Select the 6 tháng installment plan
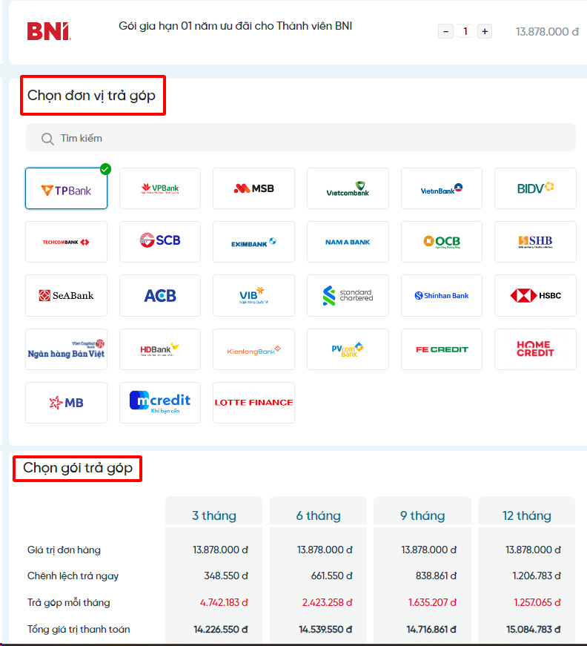The height and width of the screenshot is (646, 587). [318, 515]
